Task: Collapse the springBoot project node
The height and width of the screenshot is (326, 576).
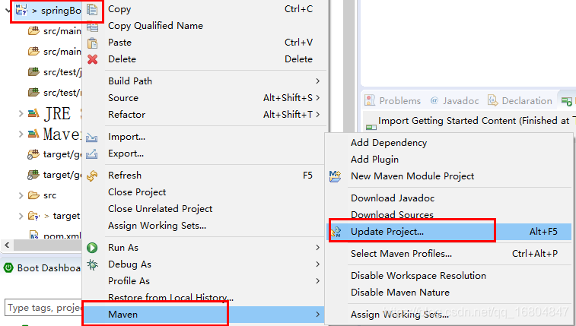Action: pos(8,10)
